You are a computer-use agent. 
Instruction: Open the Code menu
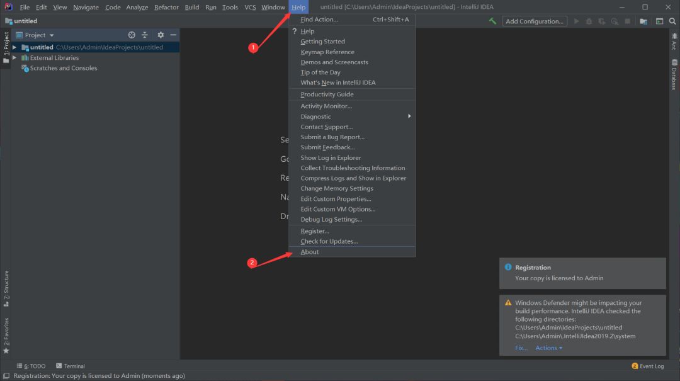pos(113,7)
